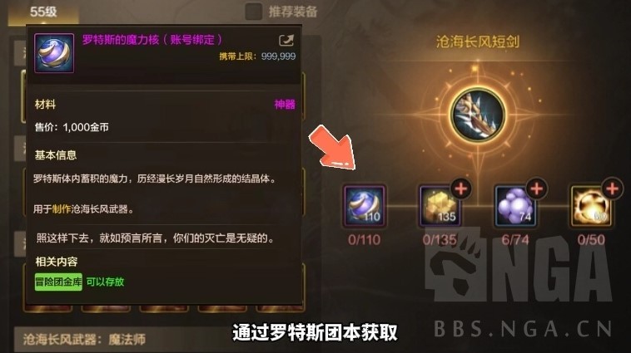Image resolution: width=631 pixels, height=353 pixels.
Task: Click the 6/74 material count text
Action: [x=515, y=240]
